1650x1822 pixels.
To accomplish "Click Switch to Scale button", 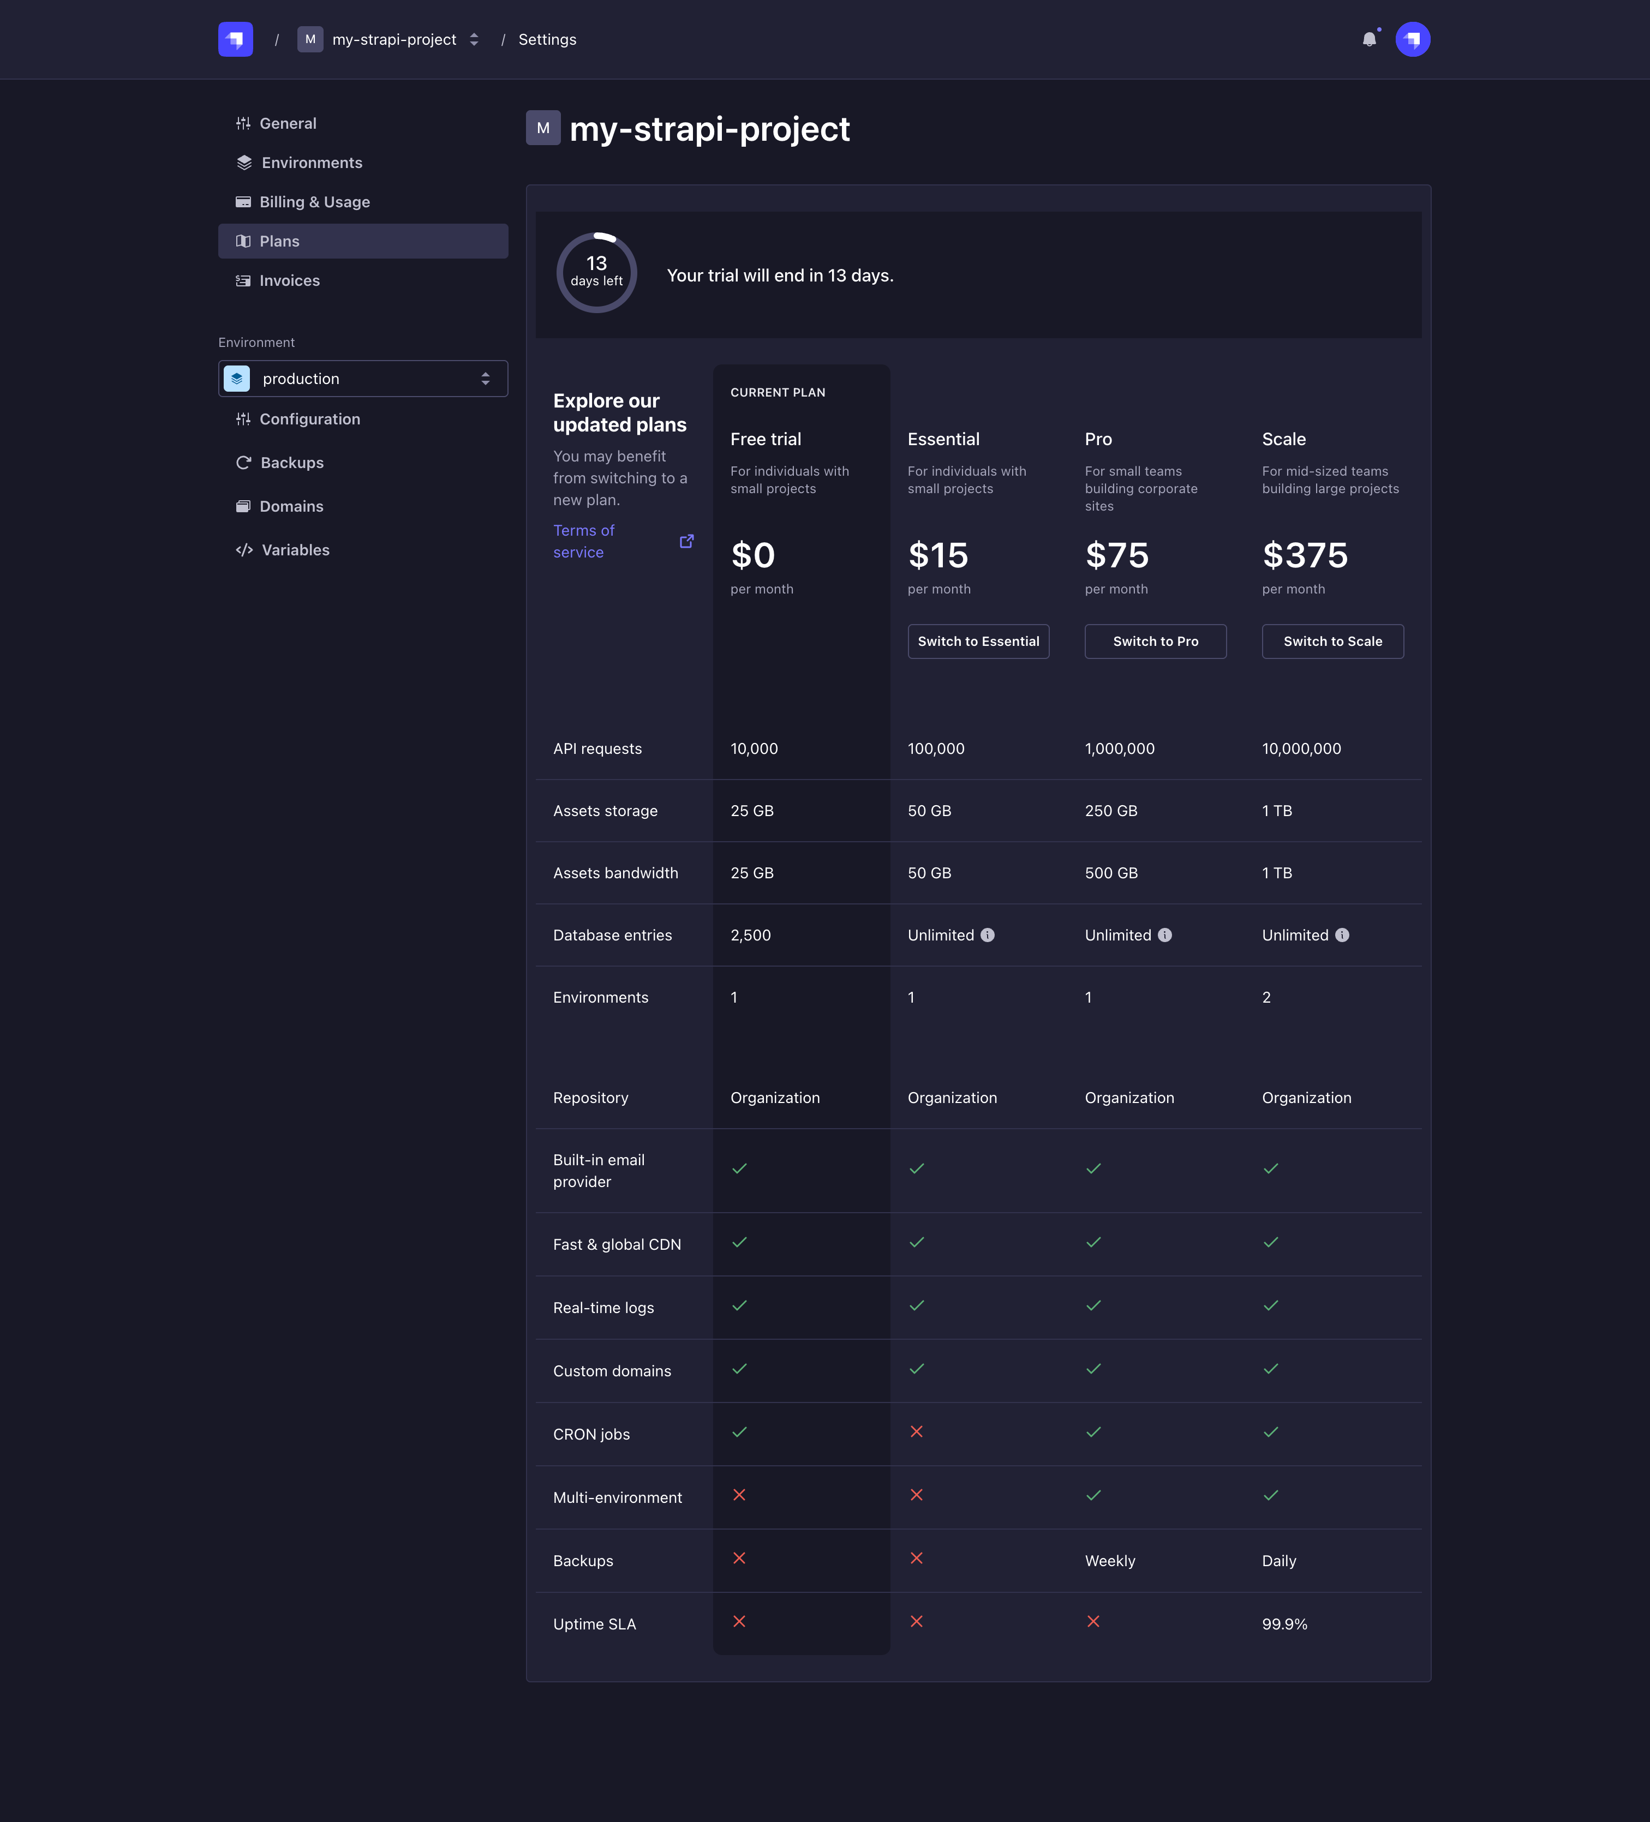I will [1332, 642].
